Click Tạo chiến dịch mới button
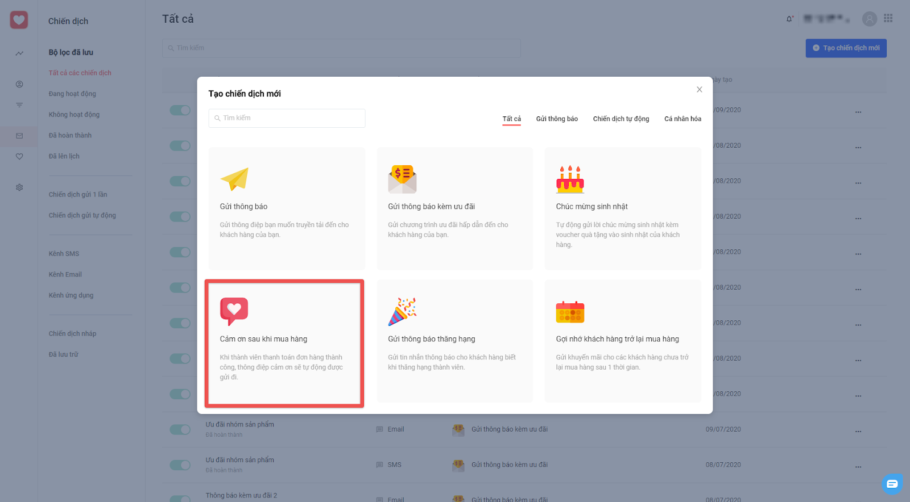The width and height of the screenshot is (910, 502). [x=846, y=48]
